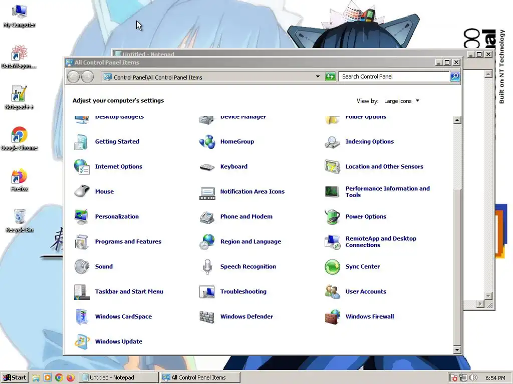Click the Sync Center green icon
The image size is (513, 384).
point(332,267)
